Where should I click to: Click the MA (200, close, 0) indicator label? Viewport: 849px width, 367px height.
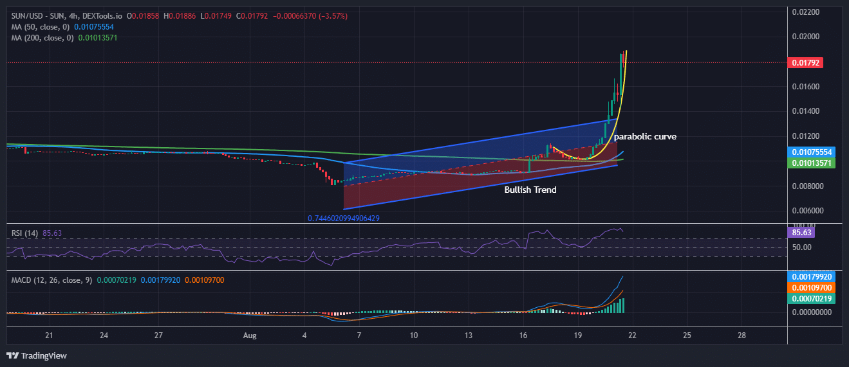[x=43, y=38]
